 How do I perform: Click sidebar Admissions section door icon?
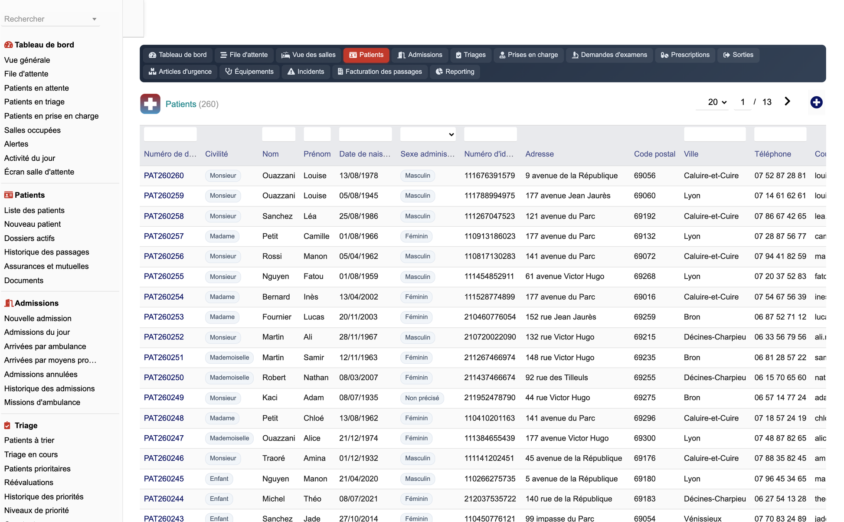pyautogui.click(x=8, y=303)
